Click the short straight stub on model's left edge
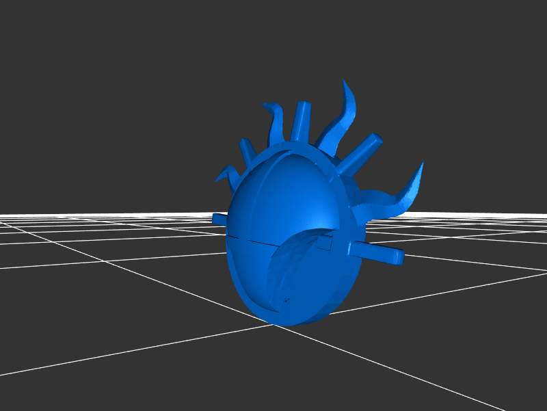 point(219,219)
